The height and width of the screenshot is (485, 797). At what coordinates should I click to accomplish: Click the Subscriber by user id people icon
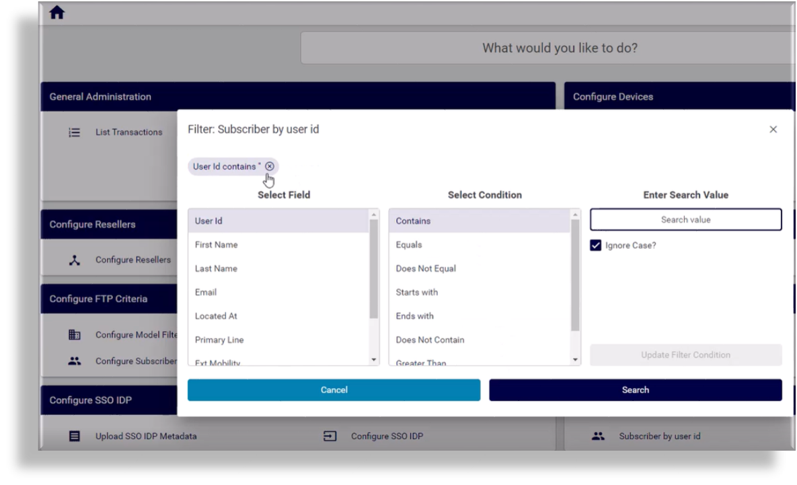[x=598, y=437]
